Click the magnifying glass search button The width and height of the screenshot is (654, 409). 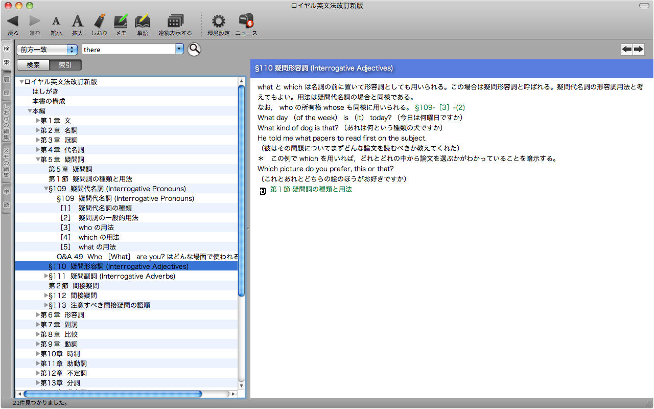194,49
